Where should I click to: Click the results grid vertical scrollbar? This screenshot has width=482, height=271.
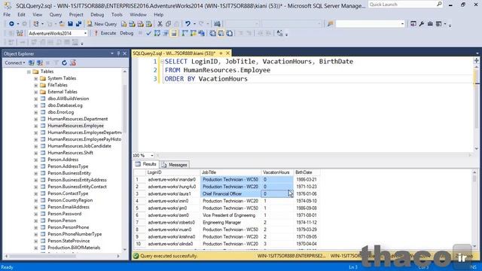pyautogui.click(x=474, y=209)
